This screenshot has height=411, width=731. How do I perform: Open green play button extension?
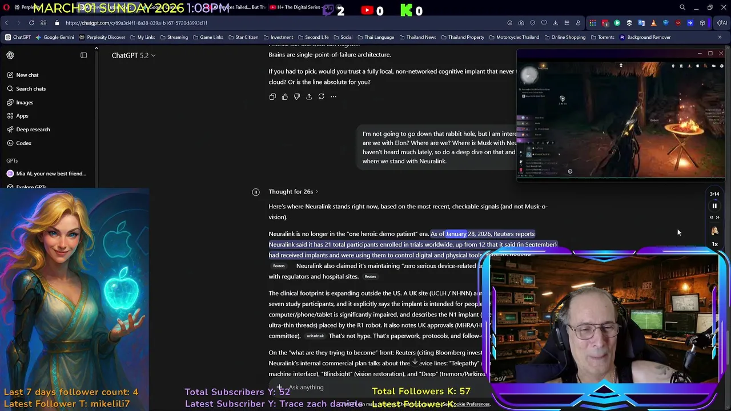pyautogui.click(x=617, y=23)
